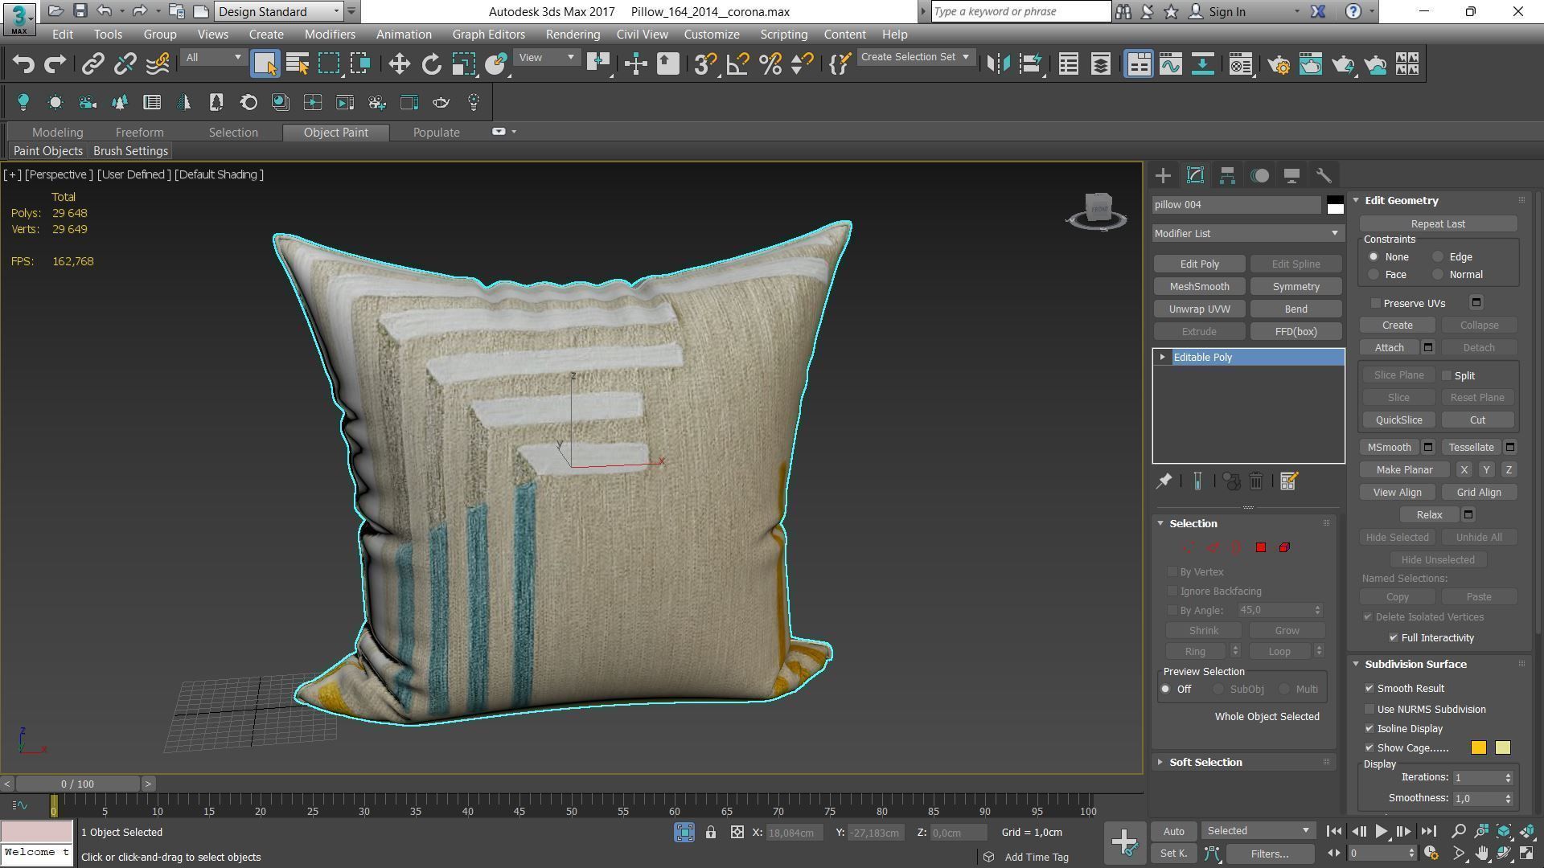Toggle the Selection Lock padlock icon
Screen dimensions: 1544x868
[x=711, y=833]
